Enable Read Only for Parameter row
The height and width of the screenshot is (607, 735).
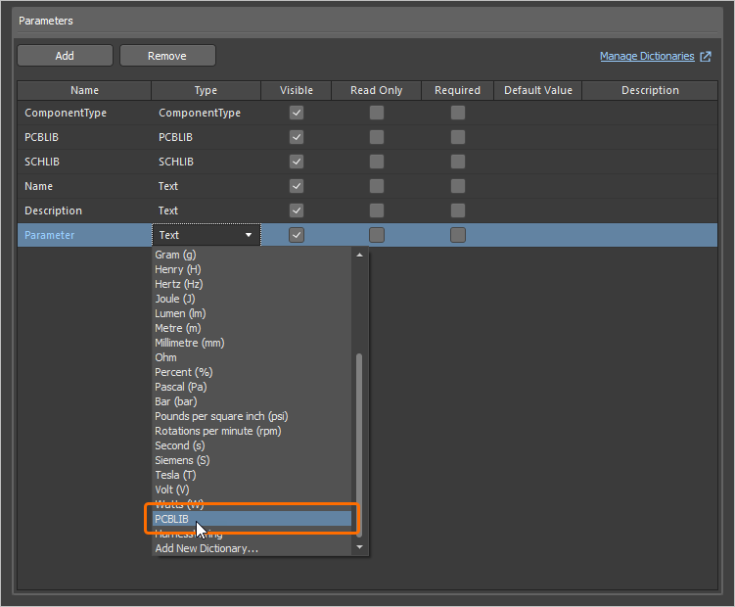377,235
